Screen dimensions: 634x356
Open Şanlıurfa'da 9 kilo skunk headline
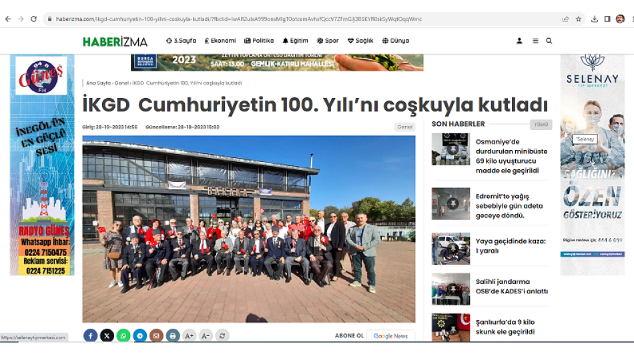pyautogui.click(x=505, y=327)
